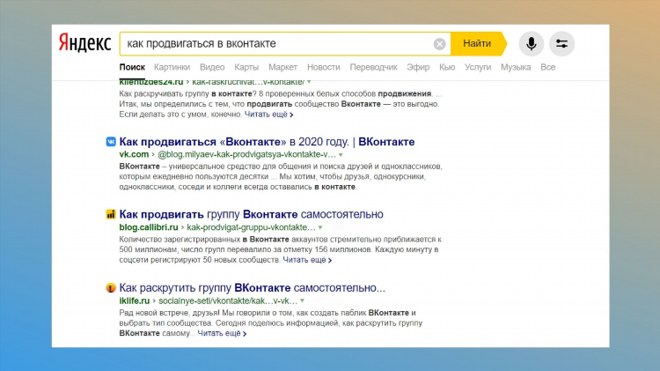Click Читать ещё in the klientizdes24 snippet

[x=268, y=115]
